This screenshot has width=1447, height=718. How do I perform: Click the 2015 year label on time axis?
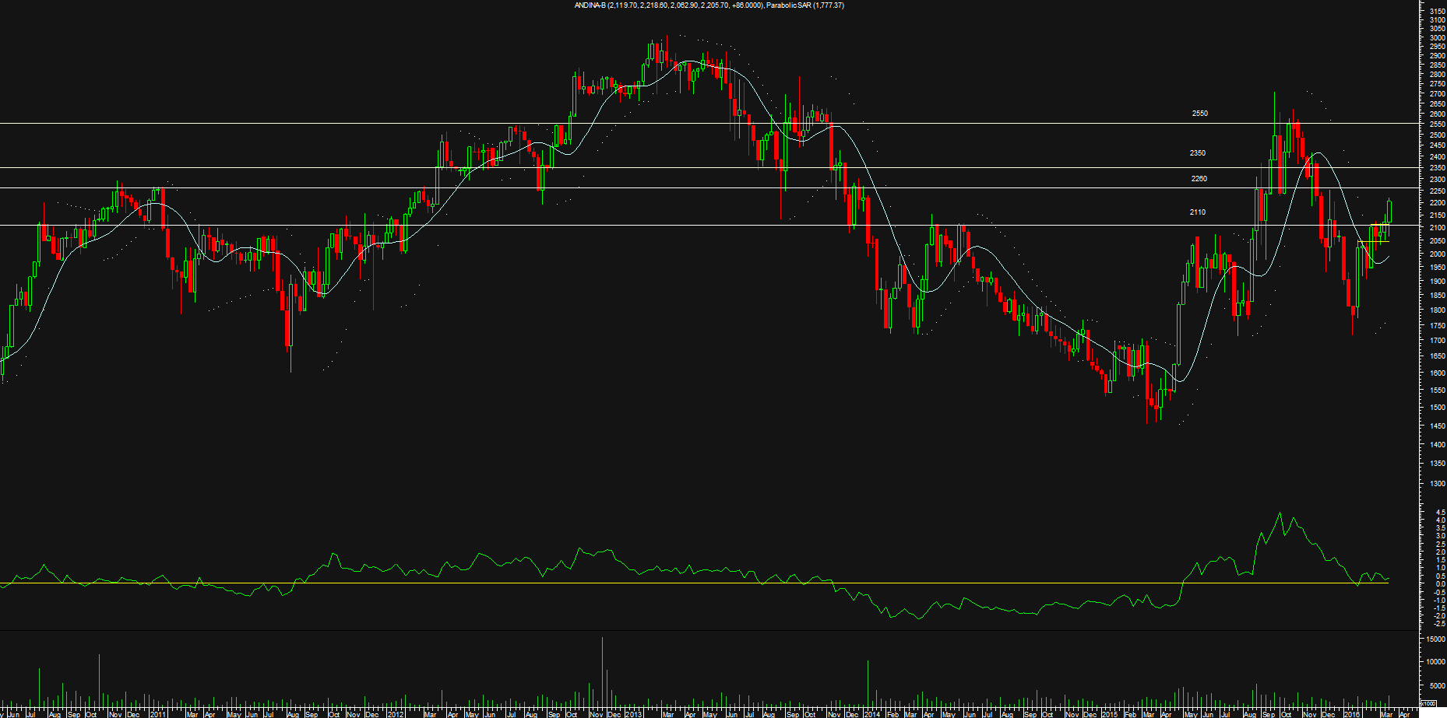(x=1110, y=714)
